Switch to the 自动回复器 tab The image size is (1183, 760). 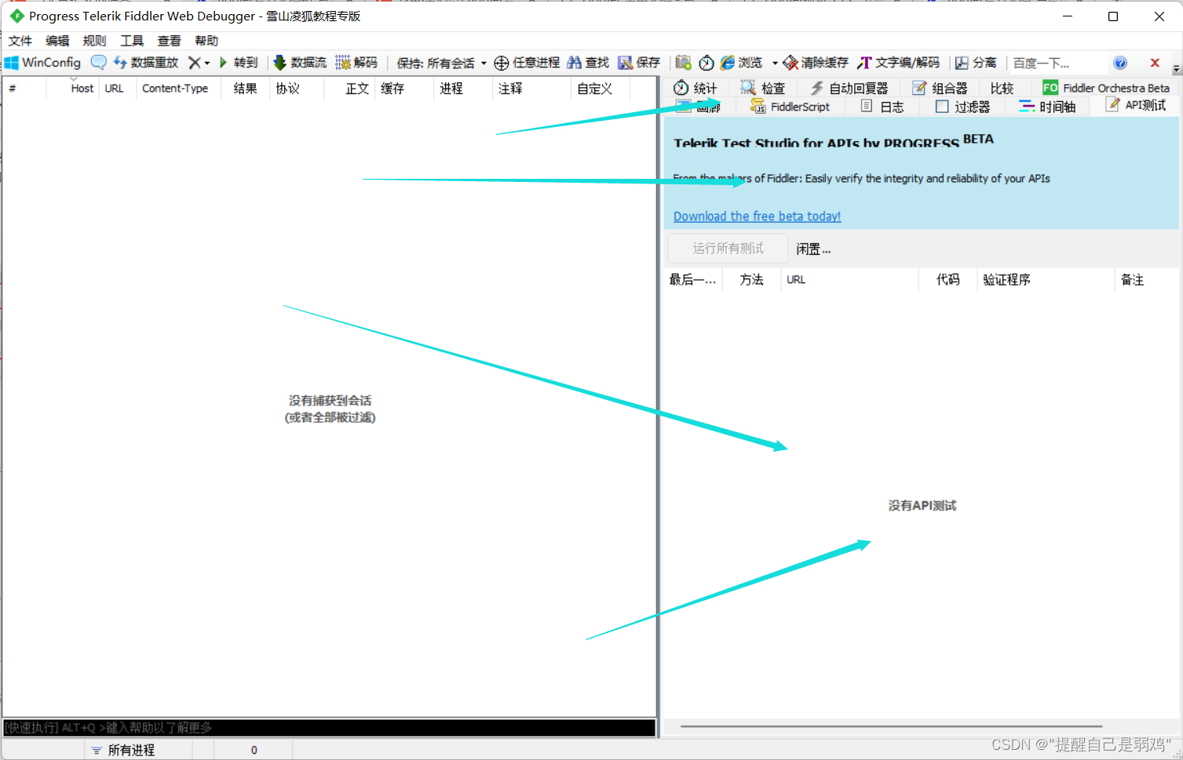coord(849,88)
